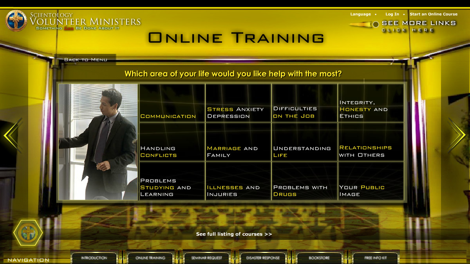Advance with the right chevron arrow
Viewport: 470px width, 264px height.
click(457, 135)
